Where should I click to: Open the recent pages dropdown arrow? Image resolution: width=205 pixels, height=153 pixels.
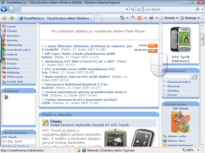[17, 9]
